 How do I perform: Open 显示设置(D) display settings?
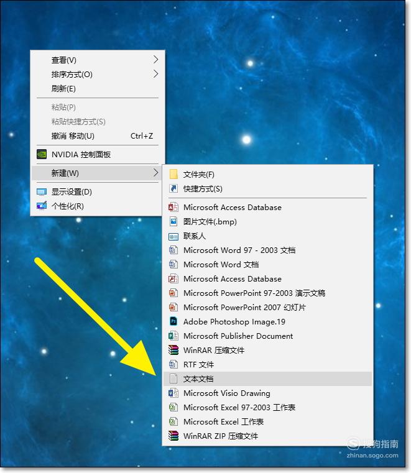tap(98, 192)
